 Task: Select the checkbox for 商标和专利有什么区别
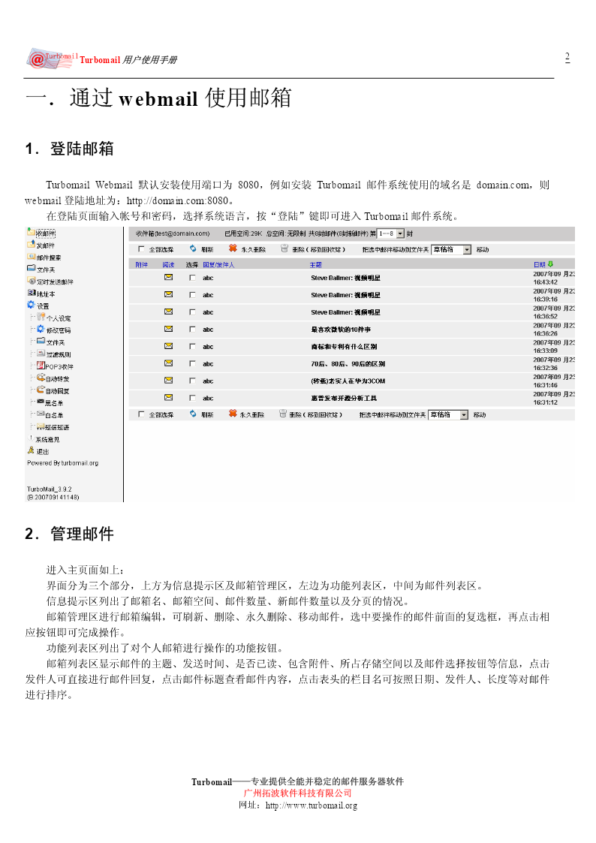point(192,347)
